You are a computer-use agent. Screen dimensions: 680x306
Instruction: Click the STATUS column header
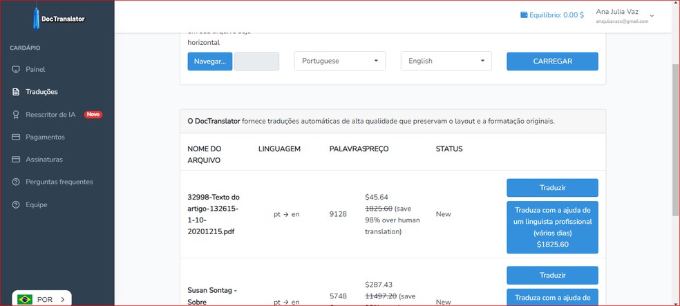click(x=449, y=149)
